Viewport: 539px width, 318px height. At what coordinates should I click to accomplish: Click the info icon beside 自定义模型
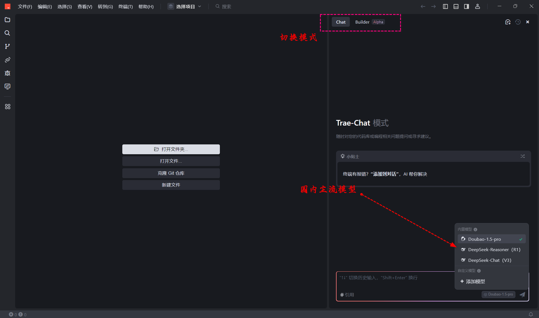479,271
